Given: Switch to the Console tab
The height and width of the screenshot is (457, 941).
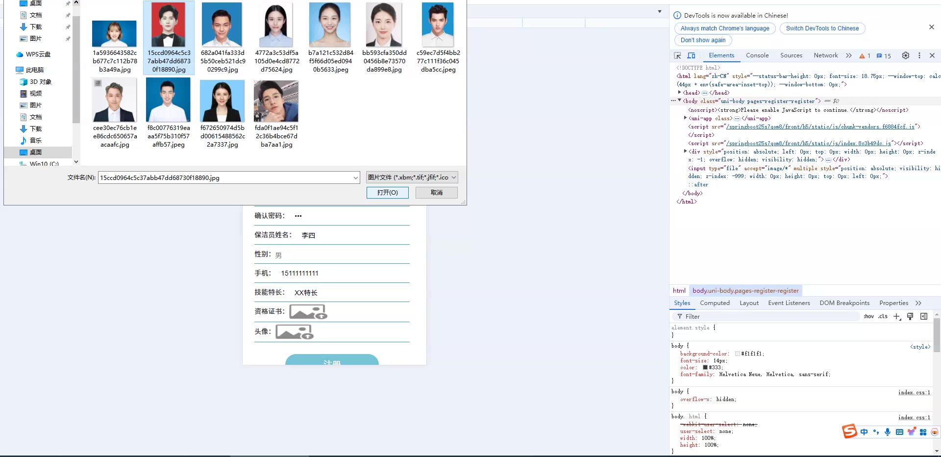Looking at the screenshot, I should coord(757,55).
